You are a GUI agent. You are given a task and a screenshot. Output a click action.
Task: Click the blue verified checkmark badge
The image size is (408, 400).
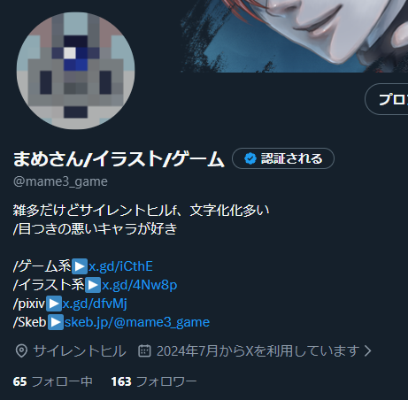250,158
